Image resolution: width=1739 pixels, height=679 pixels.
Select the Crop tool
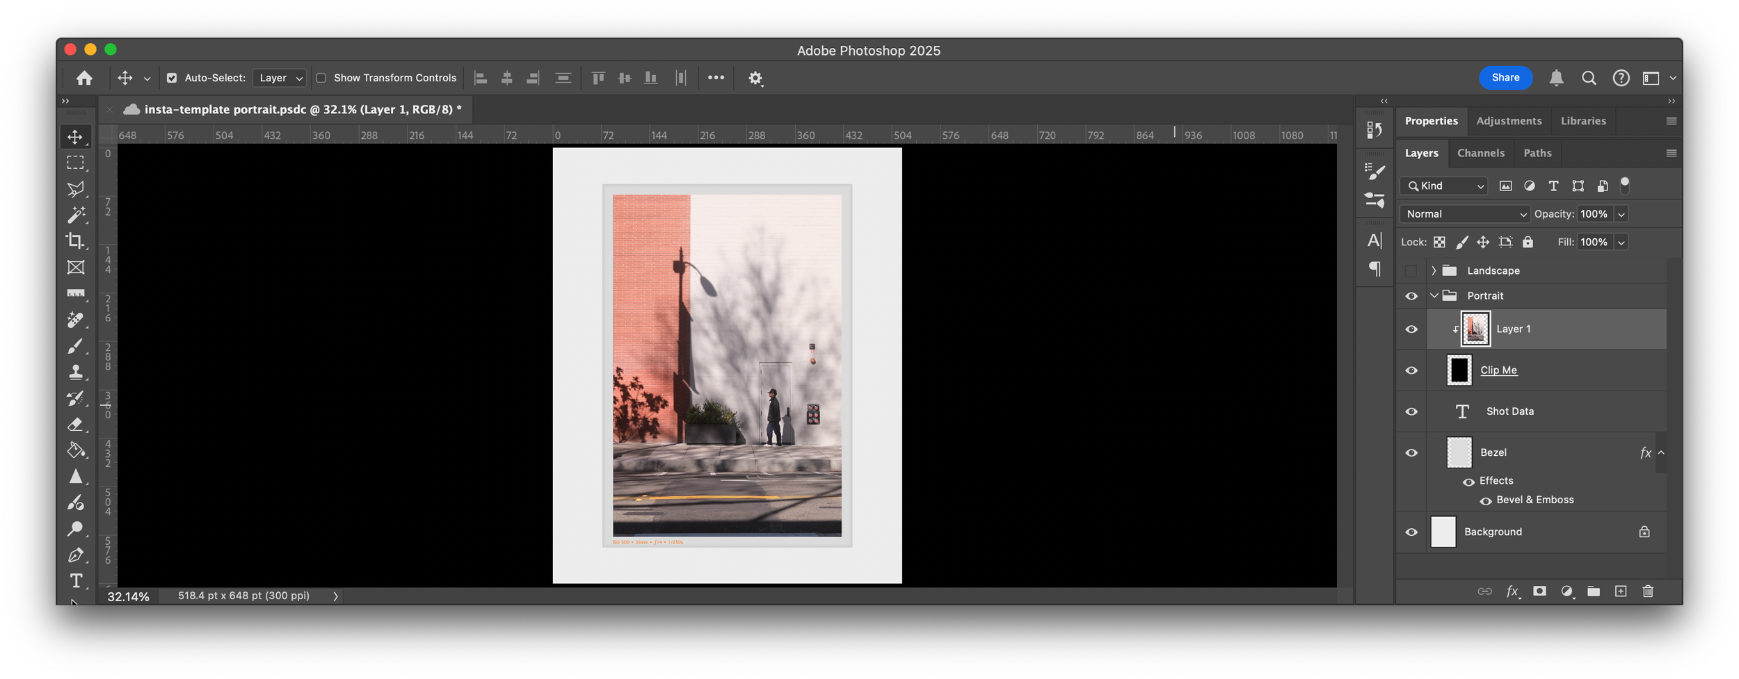(75, 240)
